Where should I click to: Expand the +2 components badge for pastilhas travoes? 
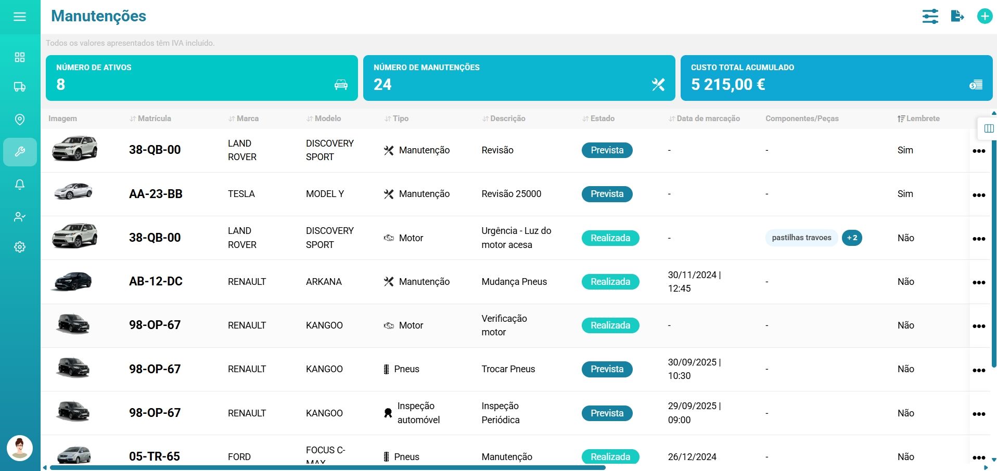(x=852, y=238)
